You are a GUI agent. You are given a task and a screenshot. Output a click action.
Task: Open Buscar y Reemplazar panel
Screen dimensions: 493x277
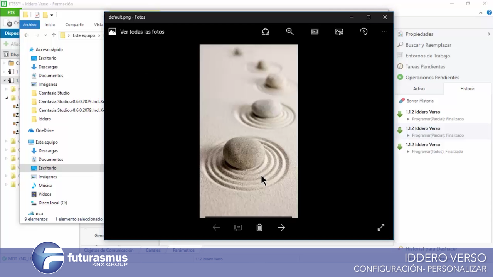[x=428, y=45]
